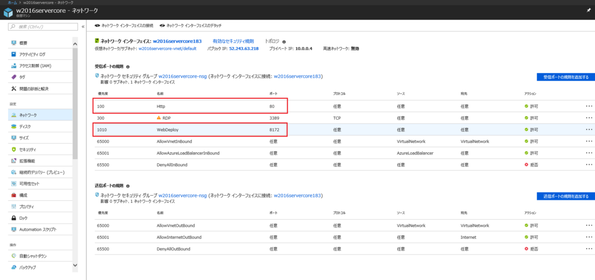595x280 pixels.
Task: Click ネットワーク インターフェイスのデタッチ toolbar button
Action: 191,26
